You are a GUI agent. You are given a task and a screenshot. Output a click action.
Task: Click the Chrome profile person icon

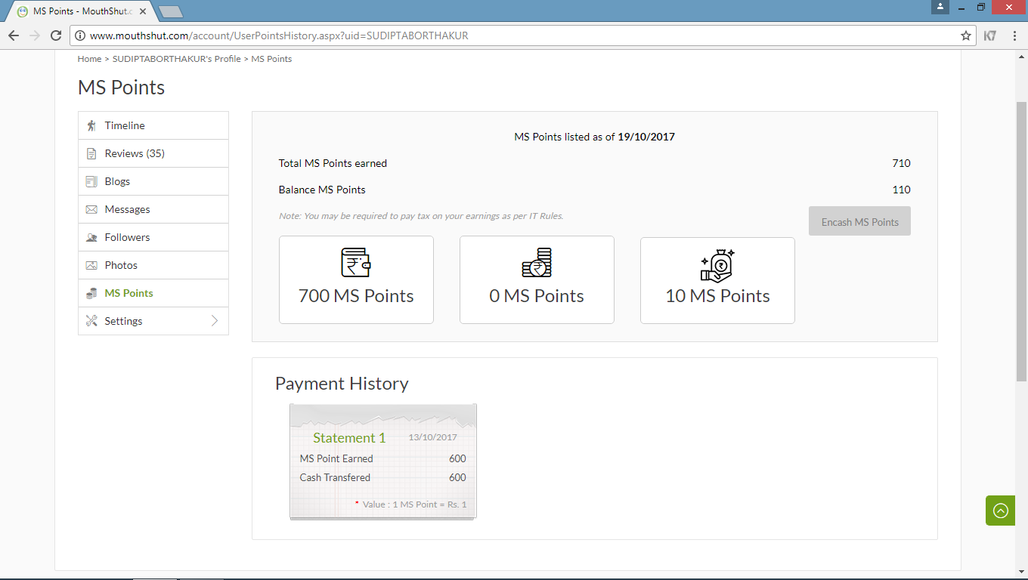pos(940,7)
